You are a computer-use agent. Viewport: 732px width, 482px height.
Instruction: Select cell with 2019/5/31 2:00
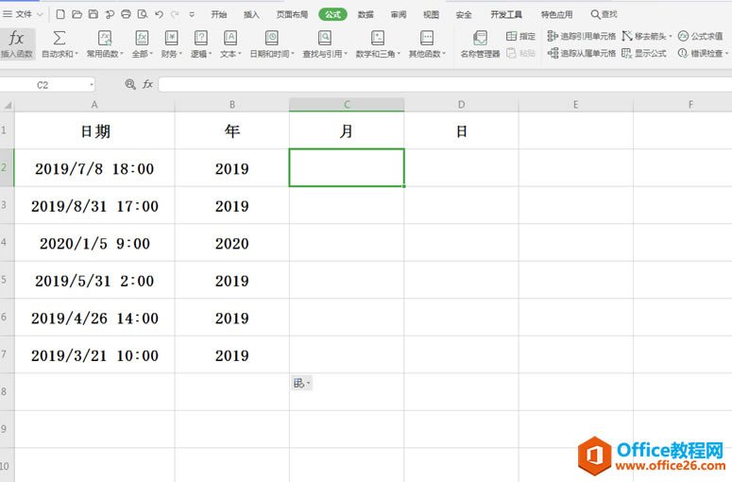click(94, 281)
